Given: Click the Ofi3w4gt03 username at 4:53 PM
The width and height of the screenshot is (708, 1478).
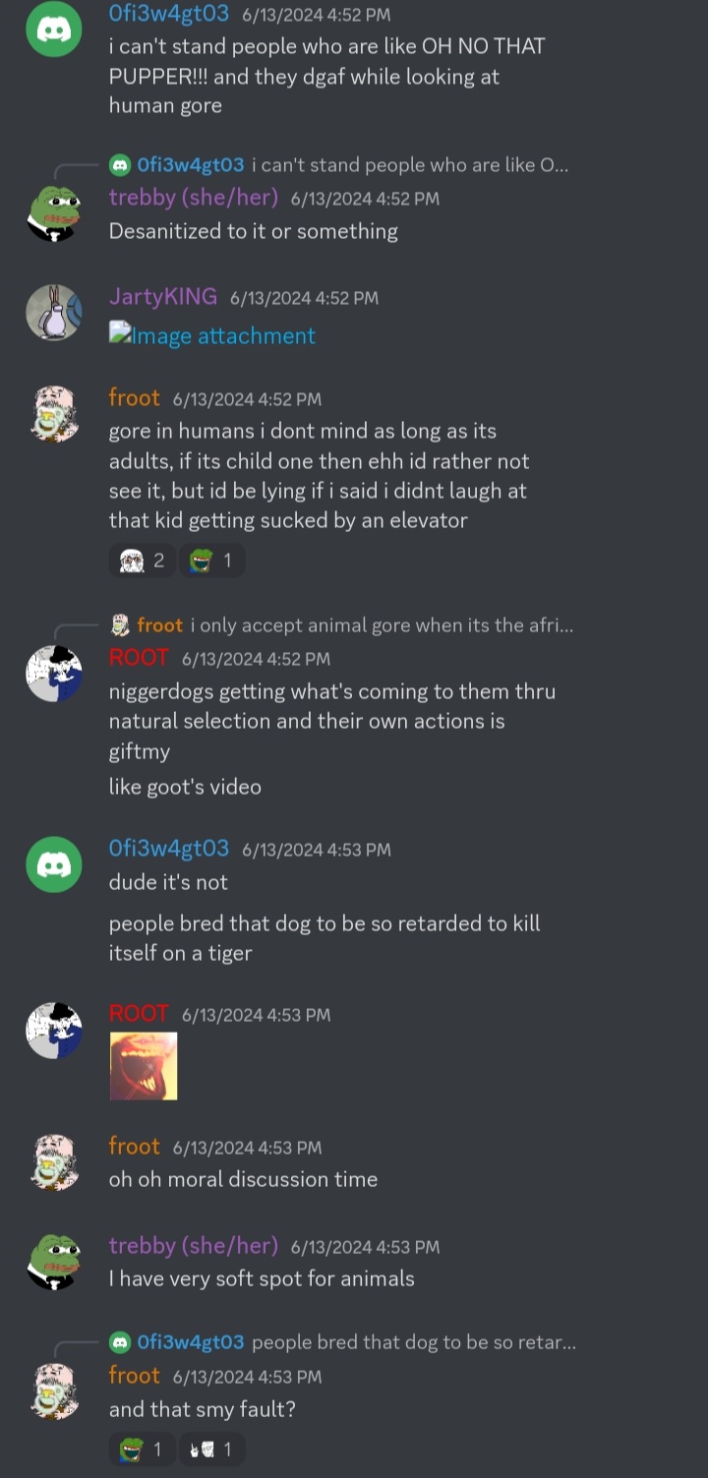Looking at the screenshot, I should point(169,849).
